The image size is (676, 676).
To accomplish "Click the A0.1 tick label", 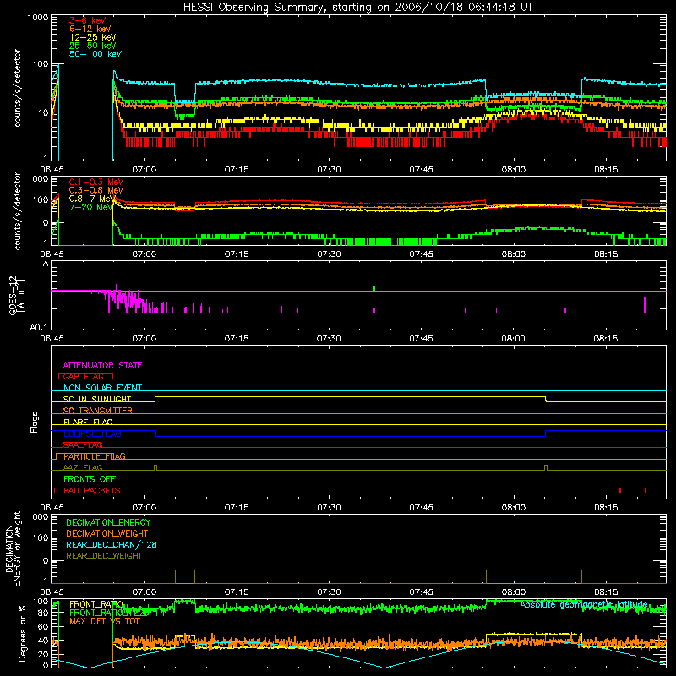I will (x=39, y=328).
